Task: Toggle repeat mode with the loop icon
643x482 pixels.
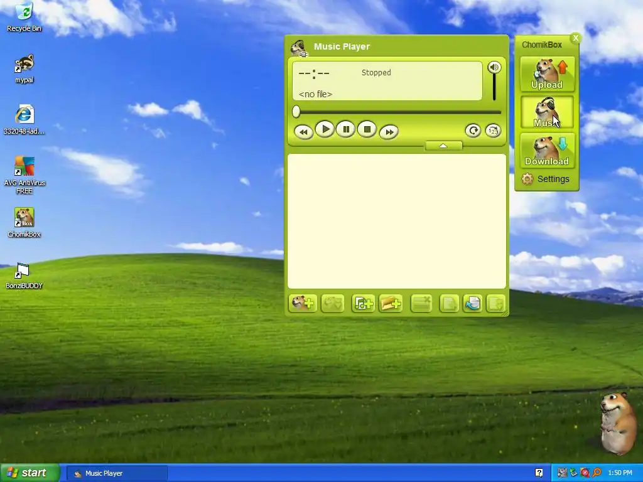Action: pyautogui.click(x=473, y=131)
